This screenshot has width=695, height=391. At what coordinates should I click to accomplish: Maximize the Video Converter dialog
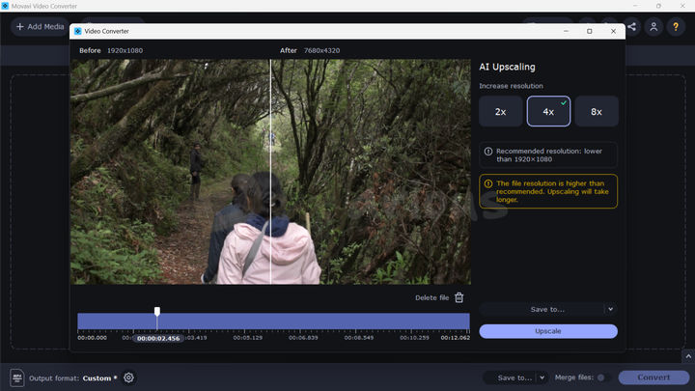click(x=589, y=31)
